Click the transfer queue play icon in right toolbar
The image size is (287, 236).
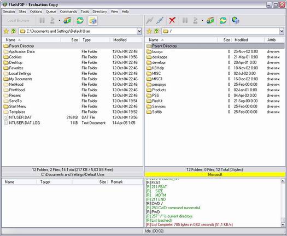[x=196, y=21]
